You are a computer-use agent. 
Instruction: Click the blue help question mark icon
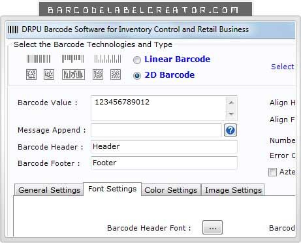coord(230,130)
